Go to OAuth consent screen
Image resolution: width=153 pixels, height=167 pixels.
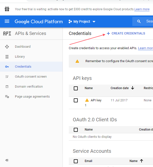point(31,77)
